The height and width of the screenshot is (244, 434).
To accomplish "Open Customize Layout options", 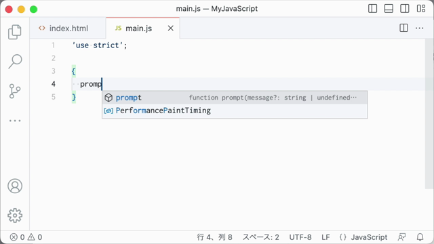I will [x=421, y=9].
